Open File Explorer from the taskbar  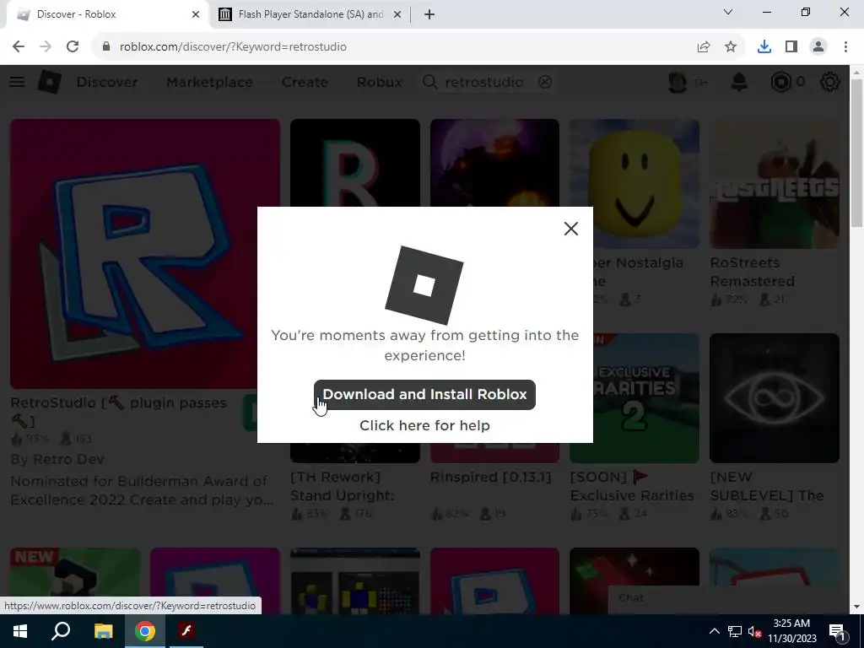[103, 631]
